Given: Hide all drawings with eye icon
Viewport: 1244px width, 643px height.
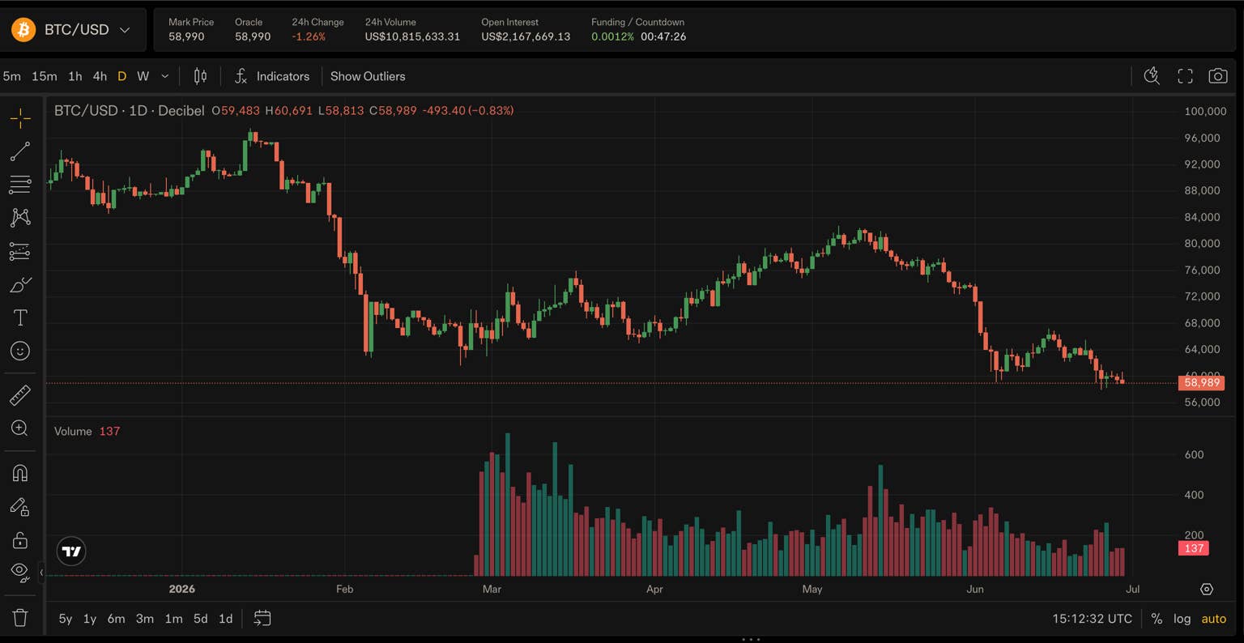Looking at the screenshot, I should point(20,571).
